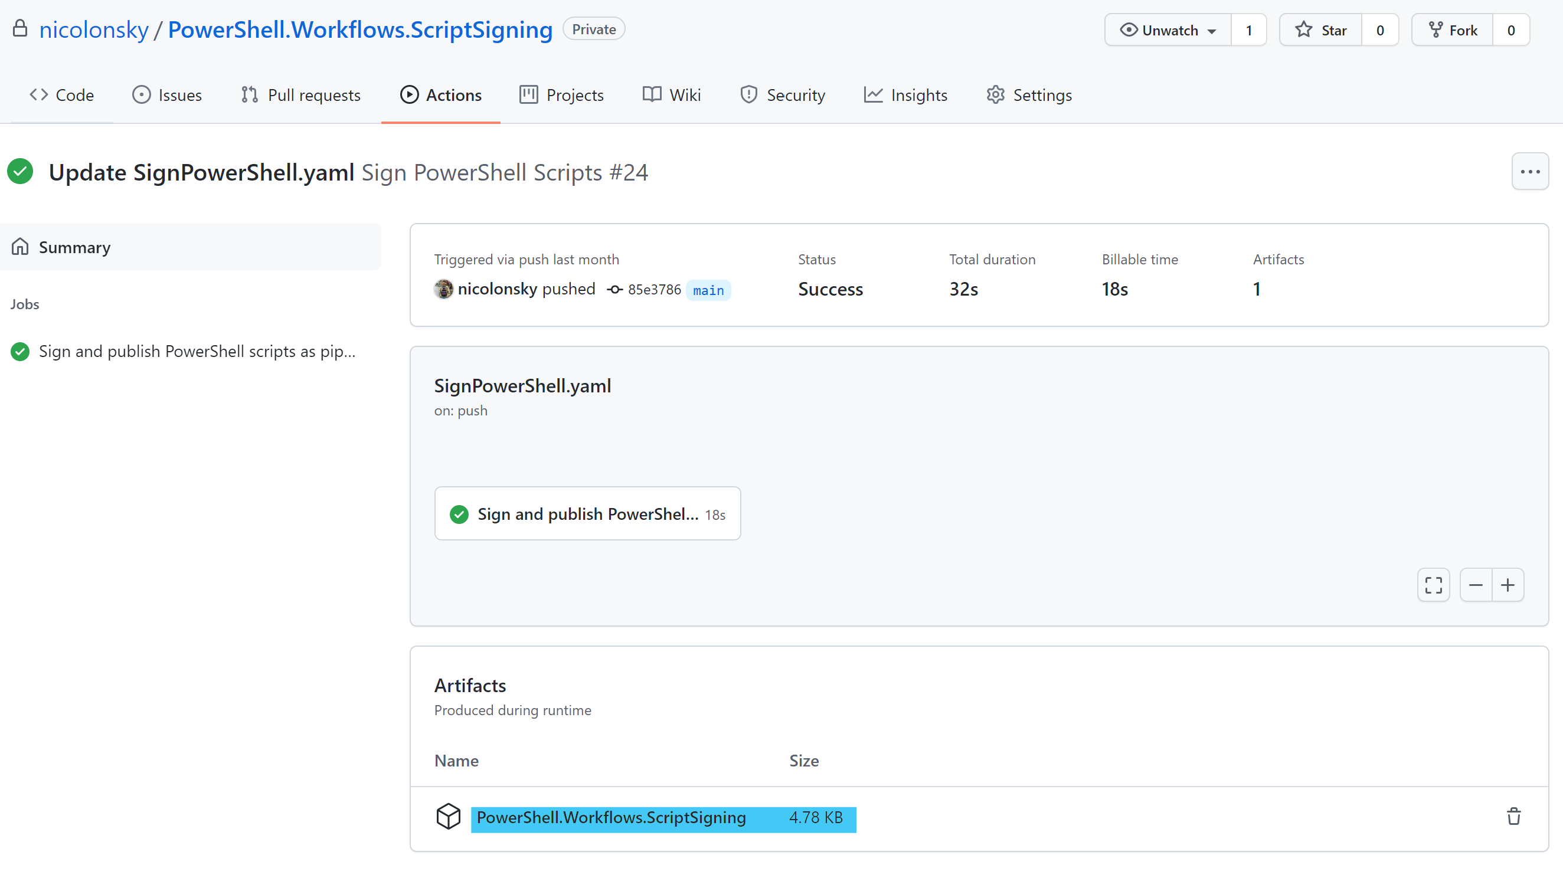This screenshot has width=1563, height=878.
Task: Open the workflow run options ellipsis menu
Action: [1529, 172]
